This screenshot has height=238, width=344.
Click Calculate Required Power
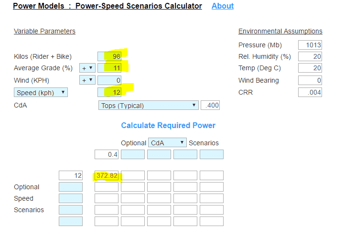tap(168, 125)
